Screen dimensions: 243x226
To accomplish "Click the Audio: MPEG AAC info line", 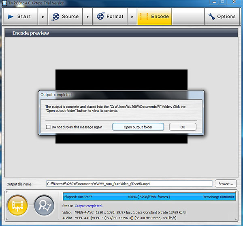I will click(x=119, y=218).
